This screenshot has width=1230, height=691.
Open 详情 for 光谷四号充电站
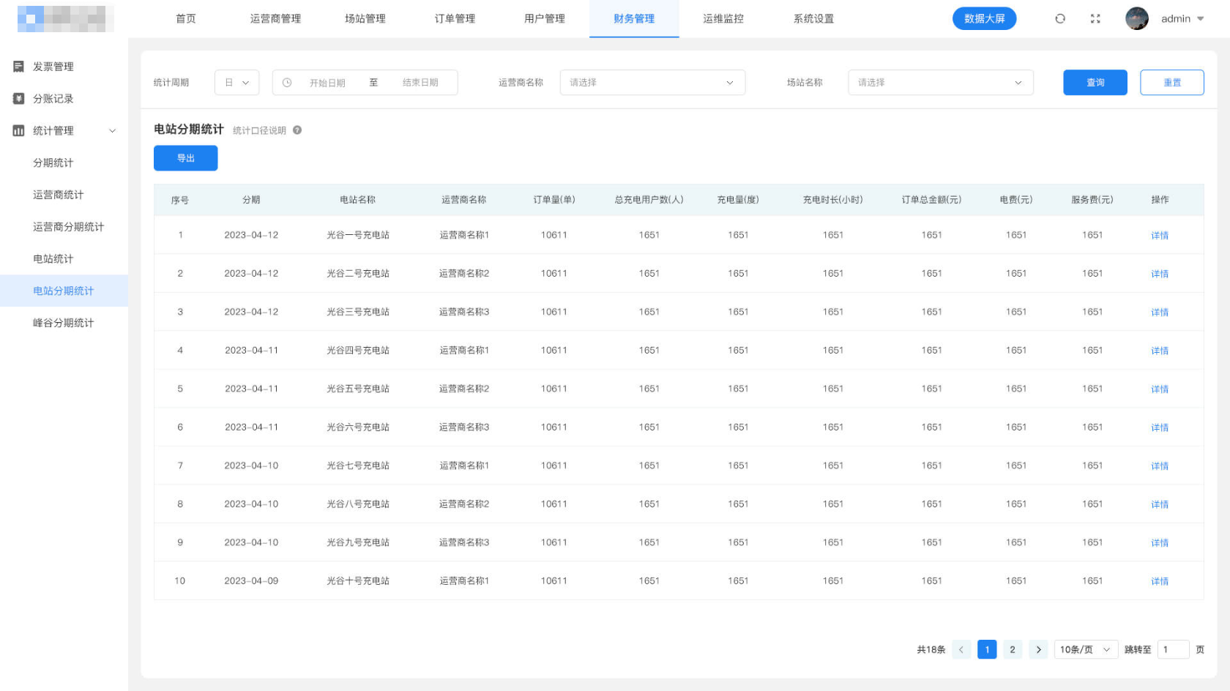click(x=1160, y=351)
